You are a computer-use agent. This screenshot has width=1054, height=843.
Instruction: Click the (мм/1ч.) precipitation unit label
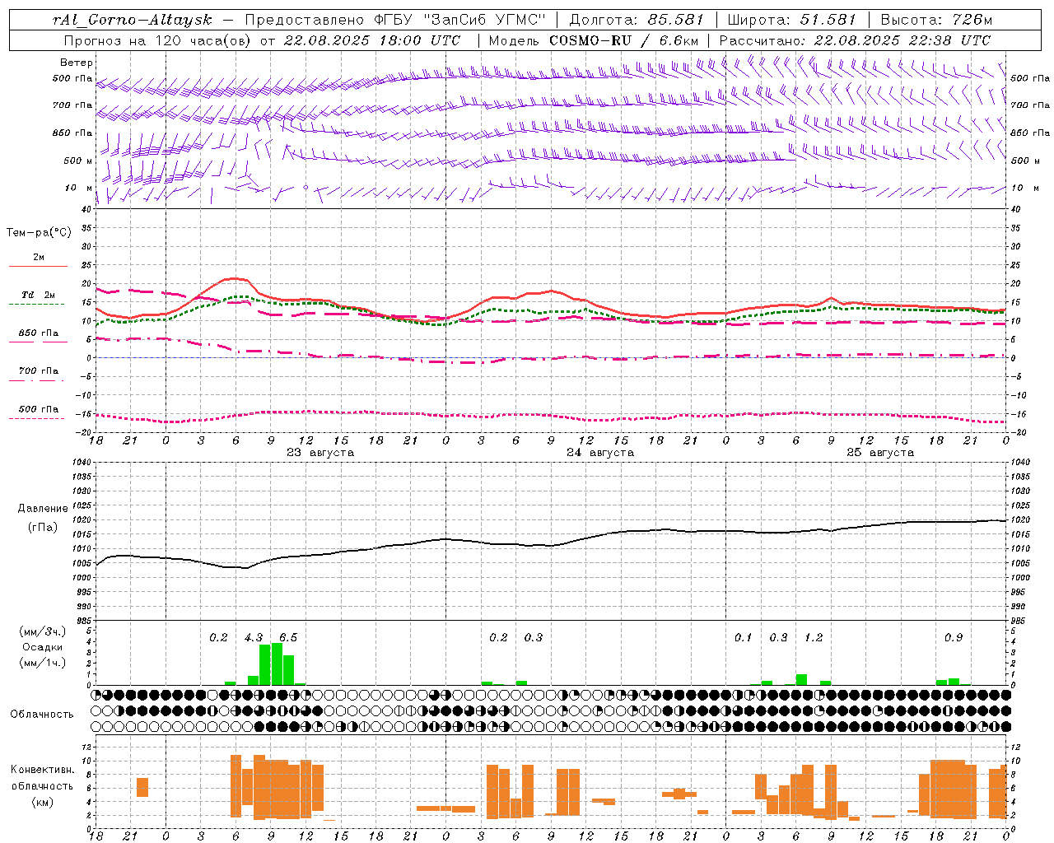pyautogui.click(x=42, y=663)
